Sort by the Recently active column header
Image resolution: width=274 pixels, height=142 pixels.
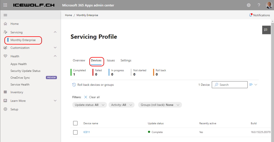pyautogui.click(x=208, y=123)
